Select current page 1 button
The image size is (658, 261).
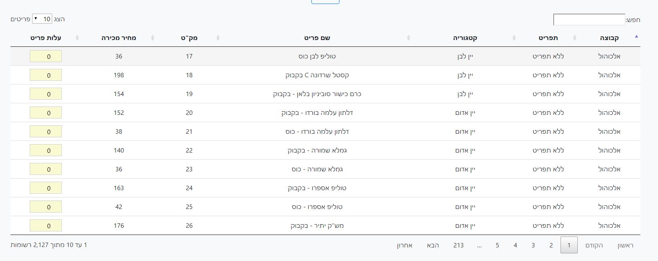[x=569, y=245]
